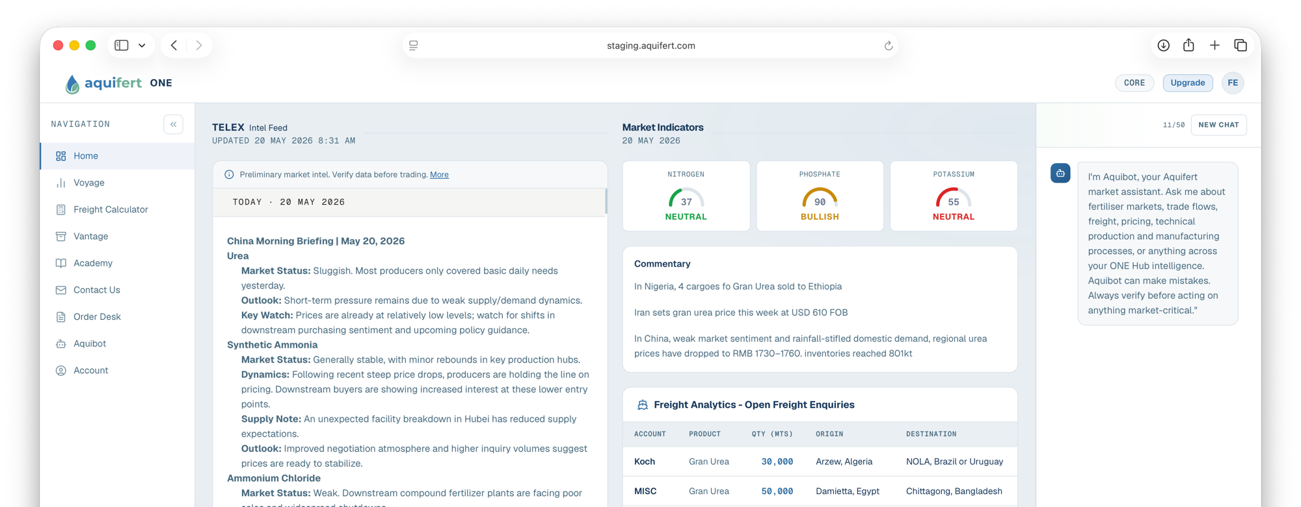
Task: Click the Aquibot avatar icon in chat
Action: (x=1060, y=173)
